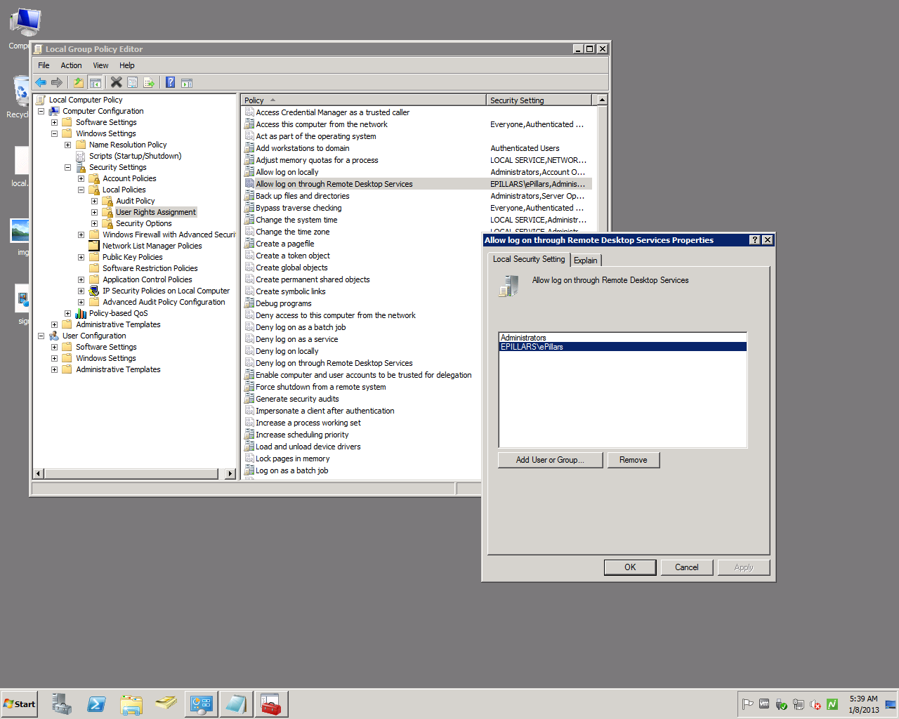Image resolution: width=899 pixels, height=719 pixels.
Task: Click the Delete X icon in toolbar
Action: coord(117,82)
